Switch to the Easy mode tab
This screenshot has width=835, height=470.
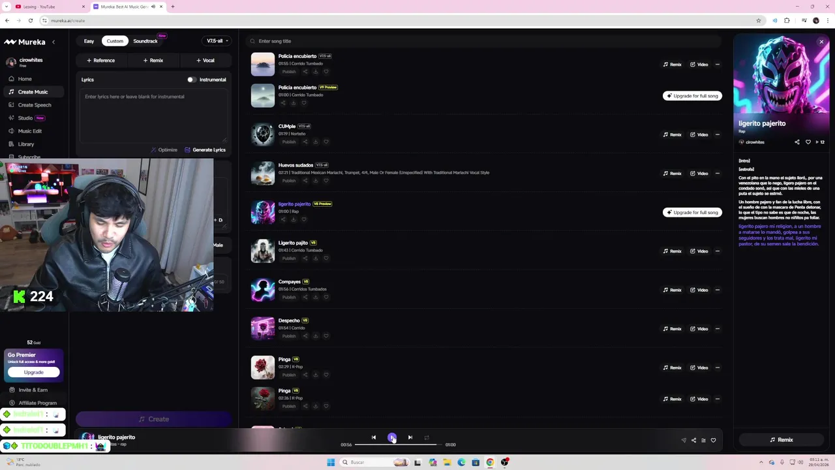coord(89,41)
